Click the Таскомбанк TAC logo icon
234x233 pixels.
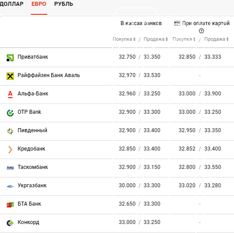click(10, 168)
